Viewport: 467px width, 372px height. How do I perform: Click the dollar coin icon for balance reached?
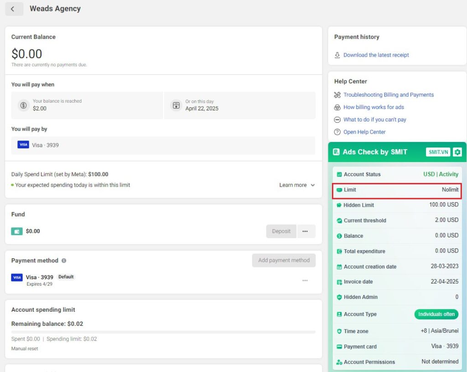(x=24, y=105)
